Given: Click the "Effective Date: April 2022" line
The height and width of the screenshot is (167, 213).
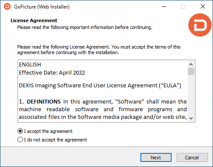Looking at the screenshot, I should coord(52,73).
